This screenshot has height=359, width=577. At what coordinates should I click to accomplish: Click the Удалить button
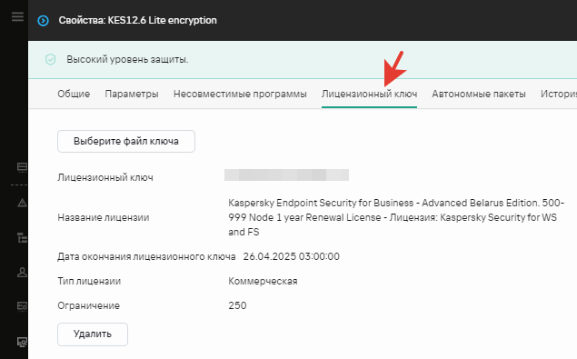(93, 334)
